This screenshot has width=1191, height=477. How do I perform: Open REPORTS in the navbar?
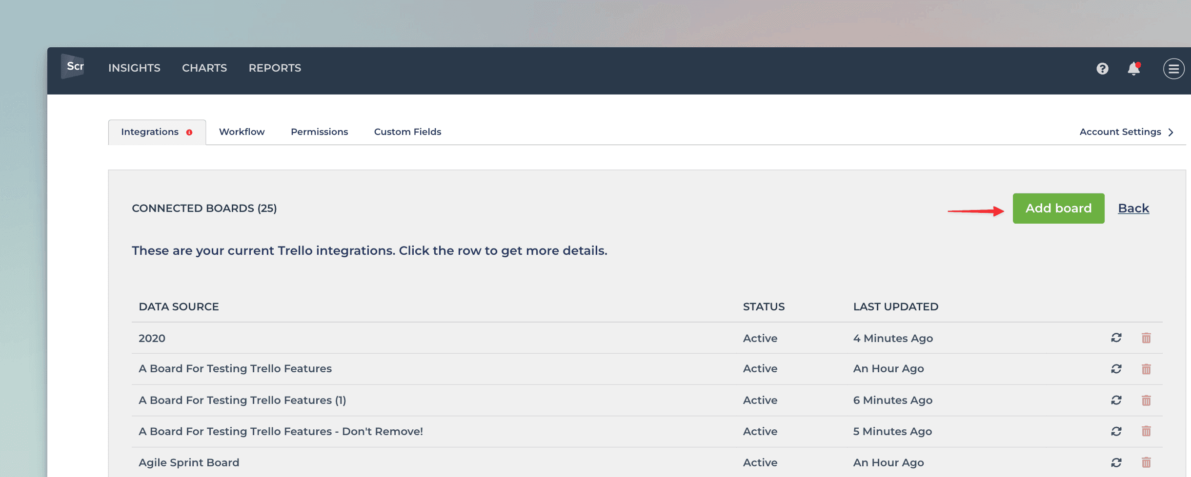pyautogui.click(x=275, y=68)
